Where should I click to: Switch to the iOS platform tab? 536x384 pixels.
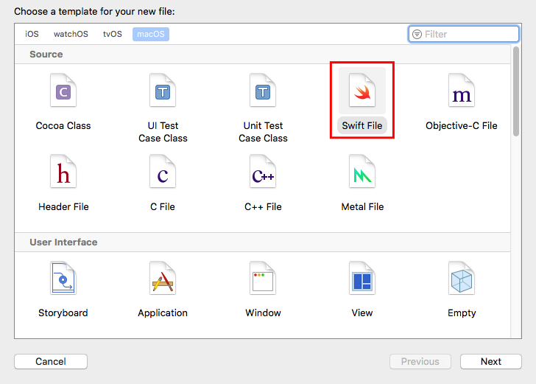click(32, 34)
